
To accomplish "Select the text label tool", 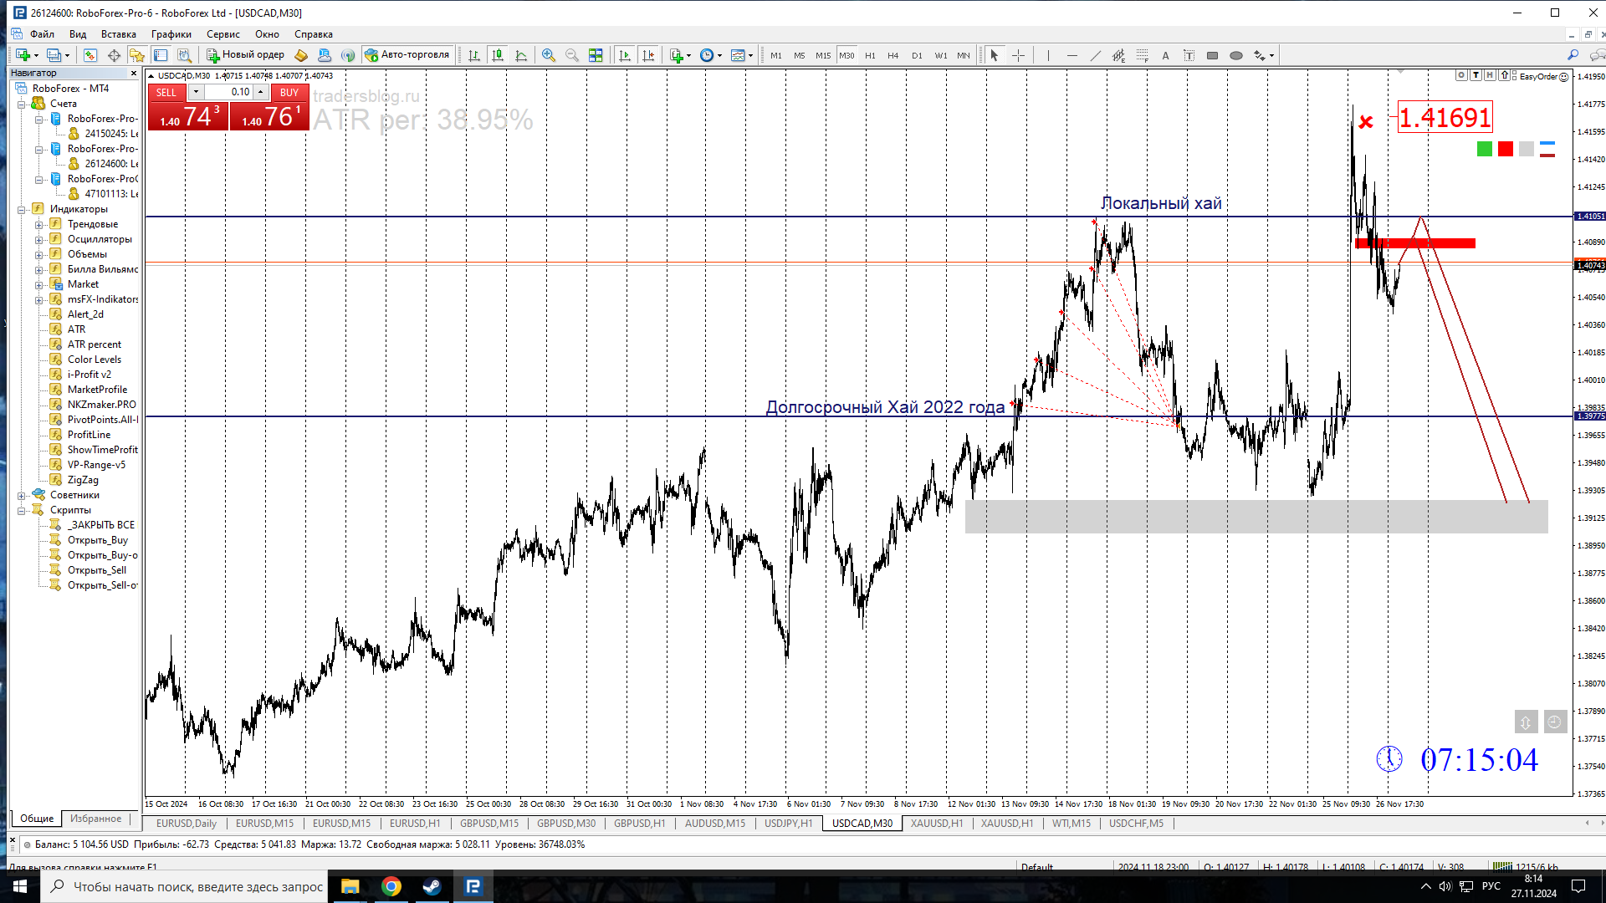I will tap(1189, 55).
